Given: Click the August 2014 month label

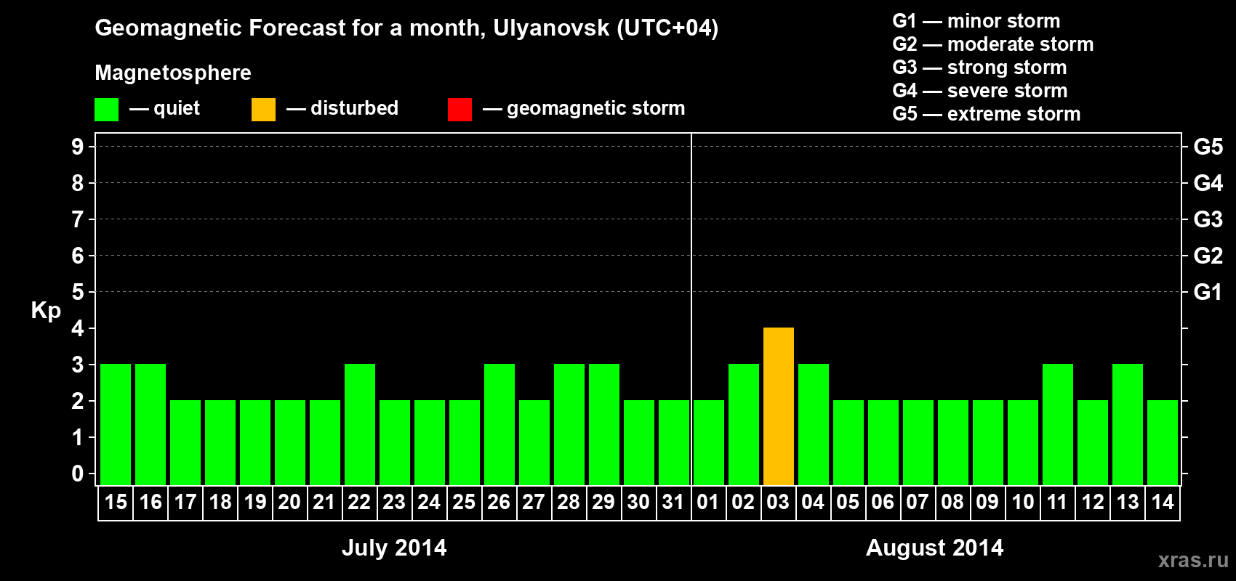Looking at the screenshot, I should pos(935,548).
